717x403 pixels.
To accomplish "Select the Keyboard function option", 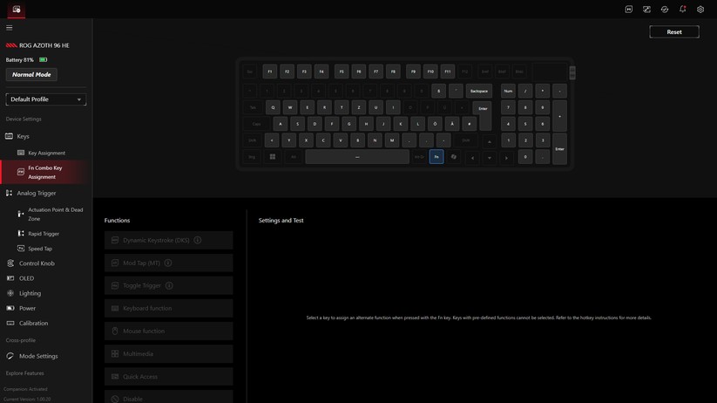I will click(168, 308).
